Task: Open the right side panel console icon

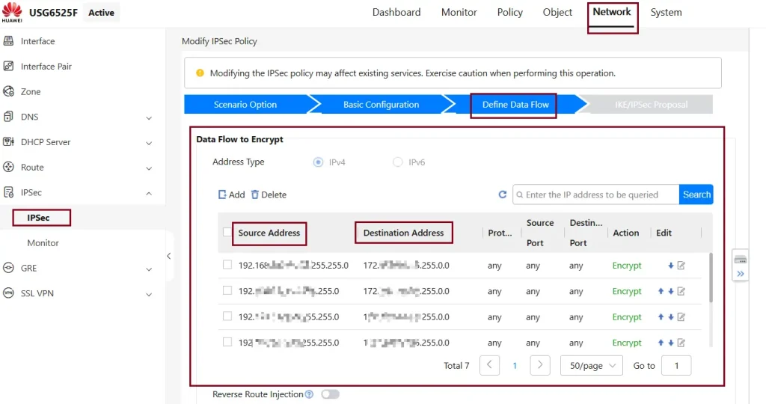Action: [741, 260]
